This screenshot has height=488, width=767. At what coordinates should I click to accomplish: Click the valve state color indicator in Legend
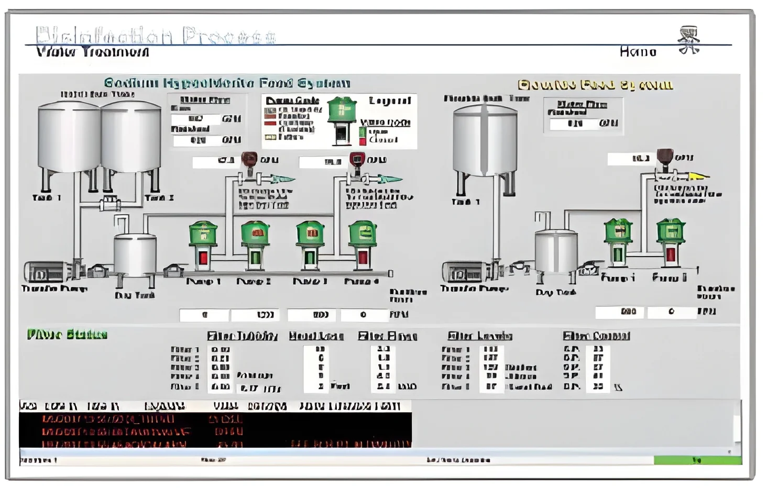[x=362, y=136]
